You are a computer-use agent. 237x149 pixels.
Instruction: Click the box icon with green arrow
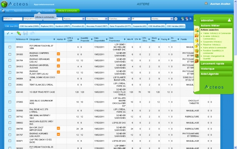(197, 56)
